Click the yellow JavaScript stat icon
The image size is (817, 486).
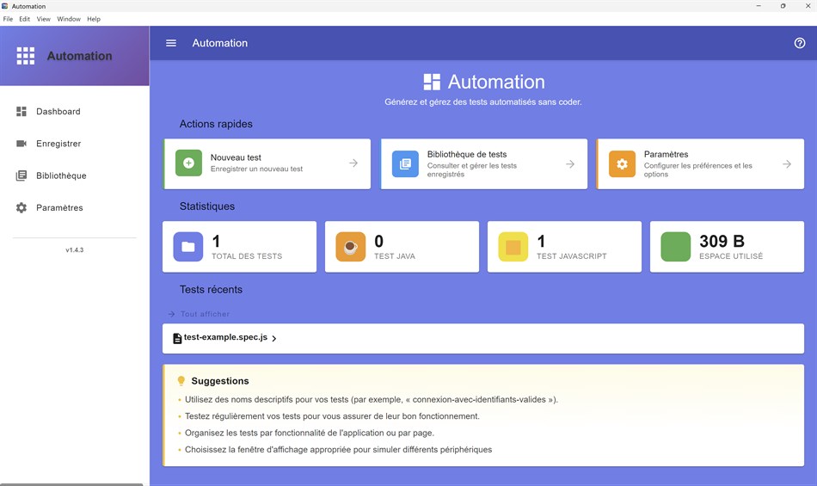(513, 246)
